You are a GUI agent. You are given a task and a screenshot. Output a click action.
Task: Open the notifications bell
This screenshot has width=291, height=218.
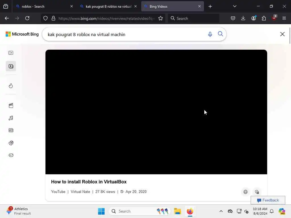(272, 211)
